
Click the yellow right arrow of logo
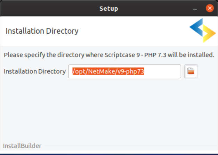(x=209, y=33)
